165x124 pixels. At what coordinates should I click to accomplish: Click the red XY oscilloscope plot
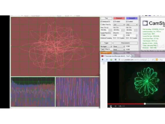pyautogui.click(x=55, y=47)
